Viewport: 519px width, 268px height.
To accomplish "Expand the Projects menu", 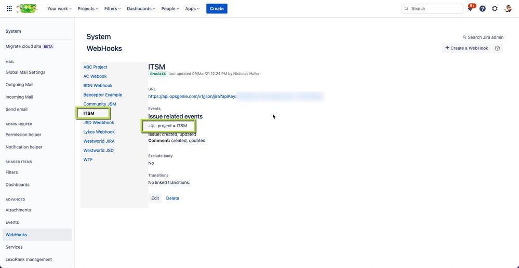I will click(x=88, y=9).
